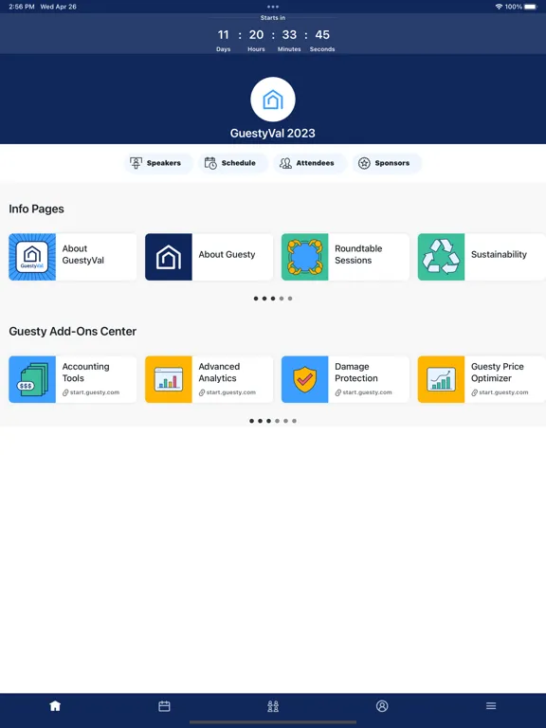546x728 pixels.
Task: Click the Advanced Analytics title
Action: [219, 373]
